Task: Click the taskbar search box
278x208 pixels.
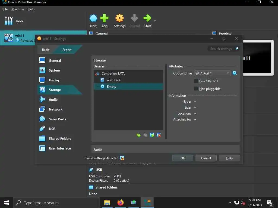Action: [x=56, y=203]
